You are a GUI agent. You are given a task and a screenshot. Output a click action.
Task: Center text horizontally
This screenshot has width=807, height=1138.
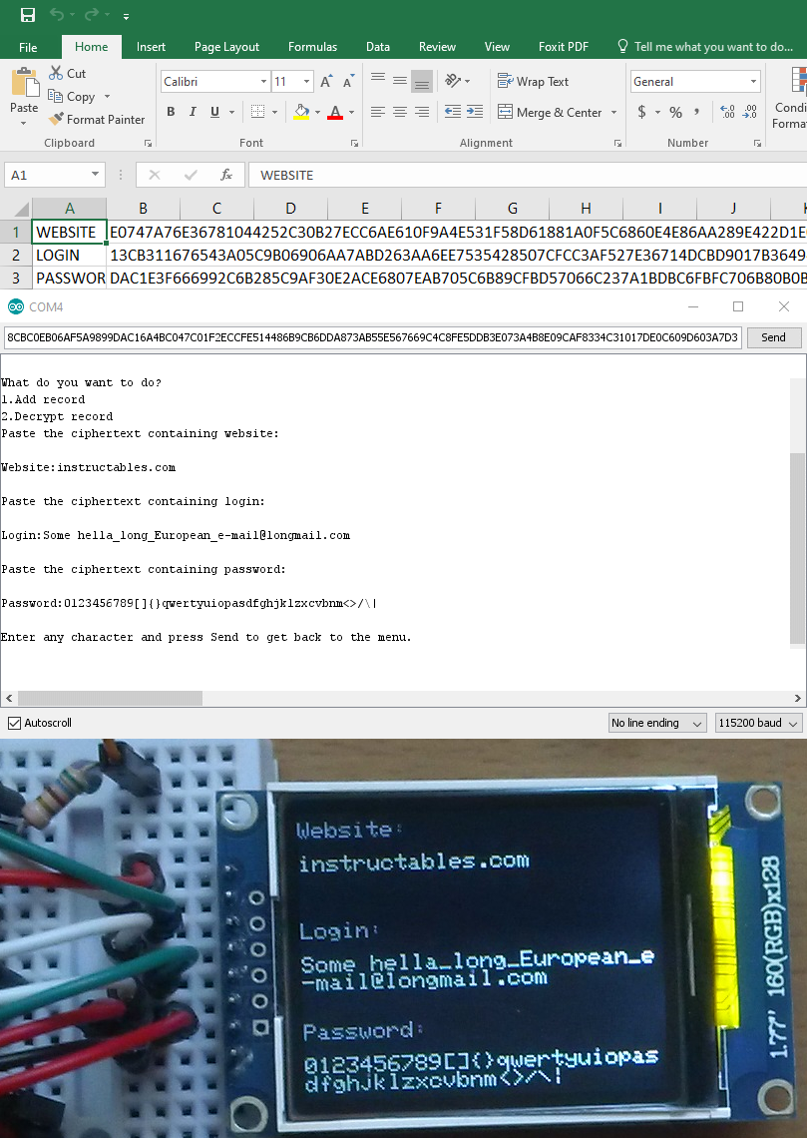(x=400, y=112)
